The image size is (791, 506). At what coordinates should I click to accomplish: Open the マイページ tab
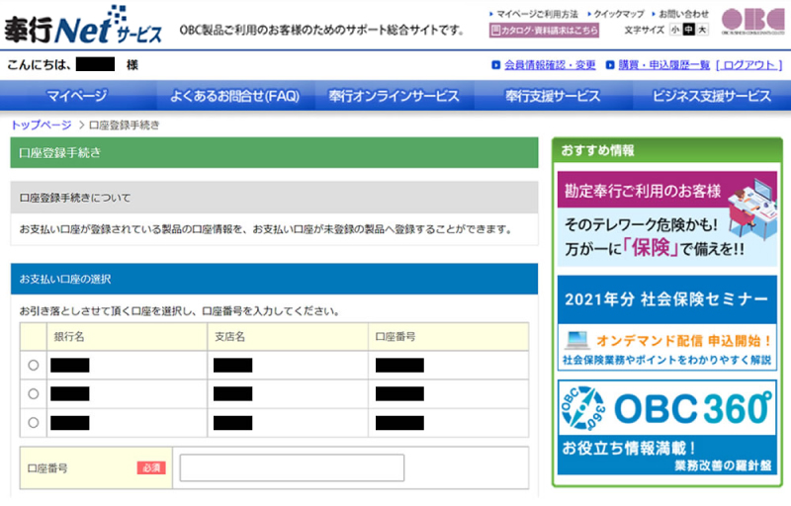click(x=77, y=95)
